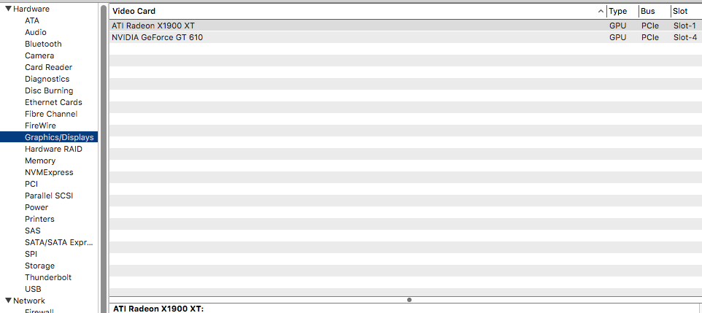702x313 pixels.
Task: Select Ethernet Cards entry
Action: click(53, 102)
